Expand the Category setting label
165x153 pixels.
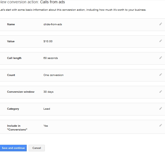pyautogui.click(x=13, y=109)
